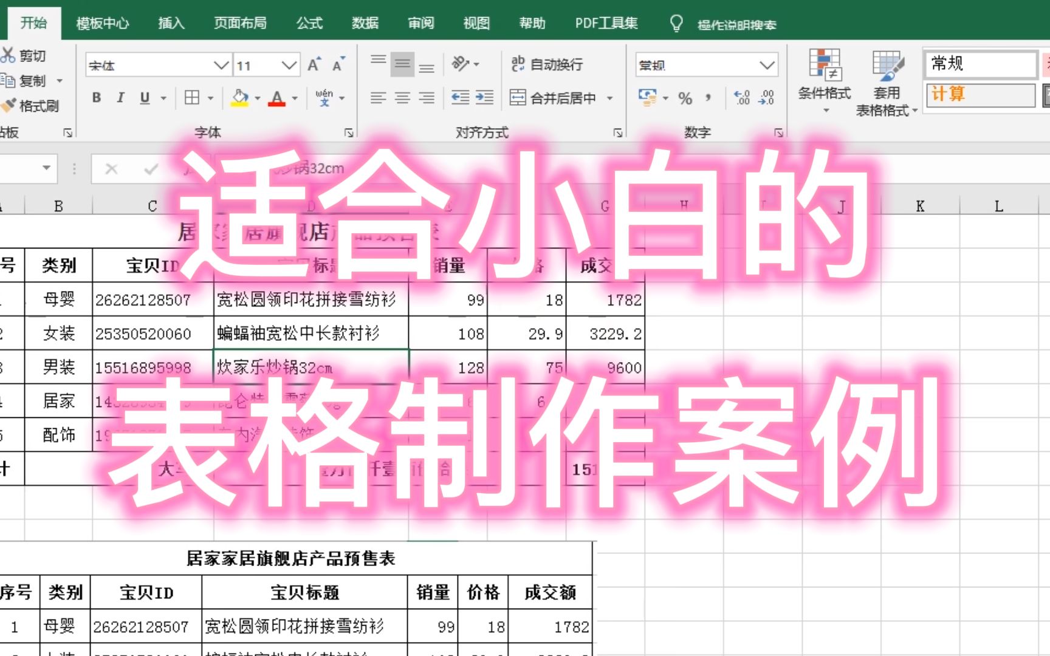This screenshot has width=1050, height=656.
Task: Open the 开始 ribbon tab
Action: [x=34, y=23]
